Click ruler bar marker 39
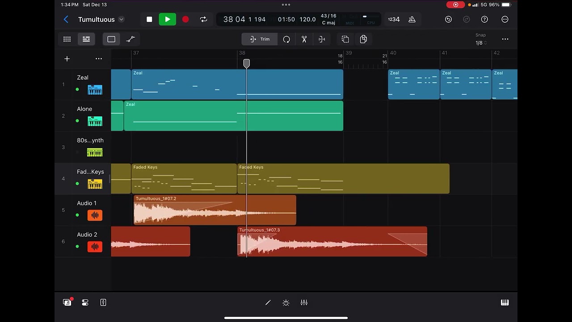Image resolution: width=572 pixels, height=322 pixels. (349, 53)
